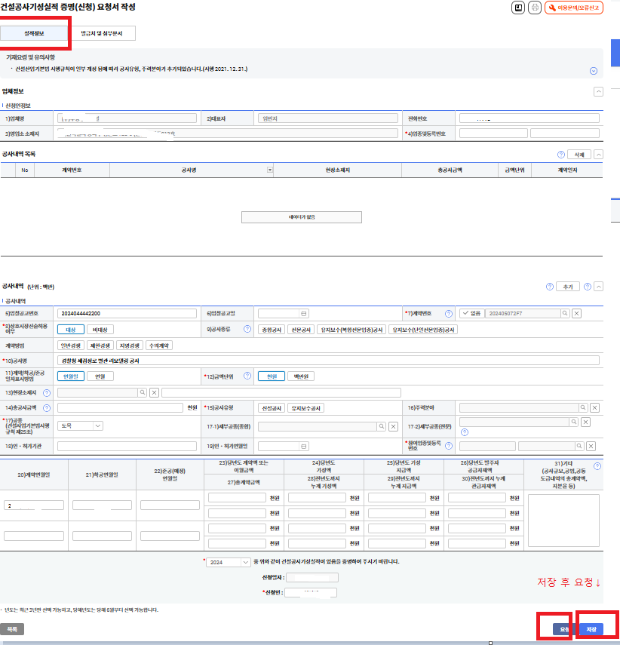Click the 목록 button
The width and height of the screenshot is (620, 645).
pos(12,629)
